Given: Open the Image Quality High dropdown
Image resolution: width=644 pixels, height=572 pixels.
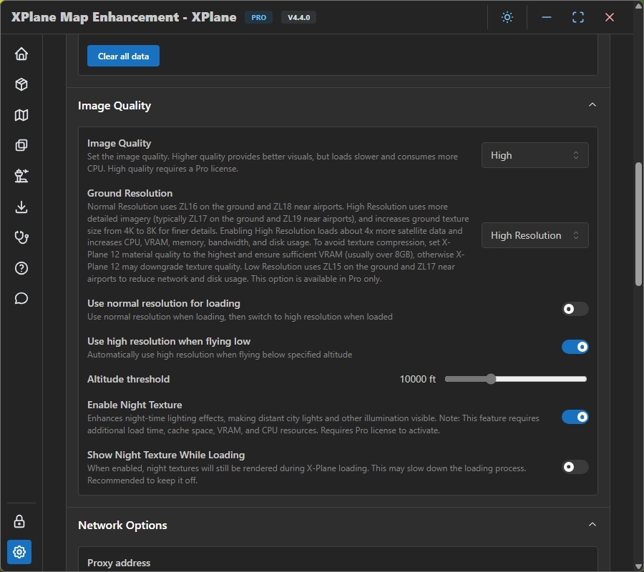Looking at the screenshot, I should (x=535, y=155).
